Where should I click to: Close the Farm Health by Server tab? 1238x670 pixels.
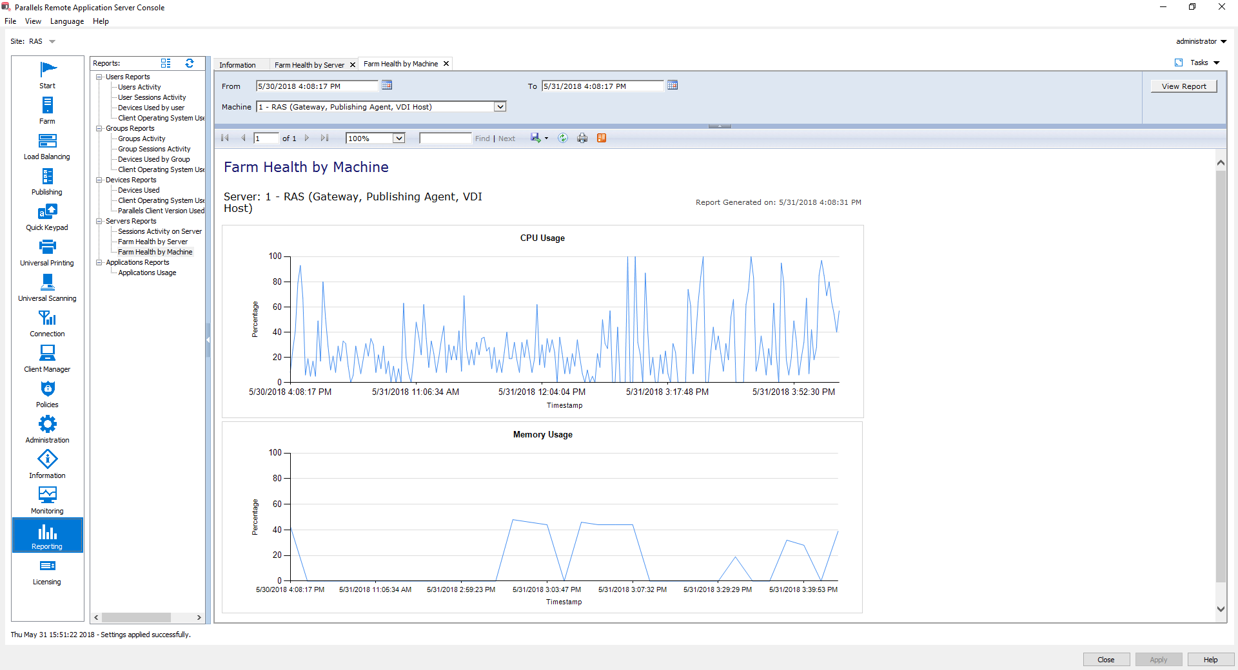(353, 65)
